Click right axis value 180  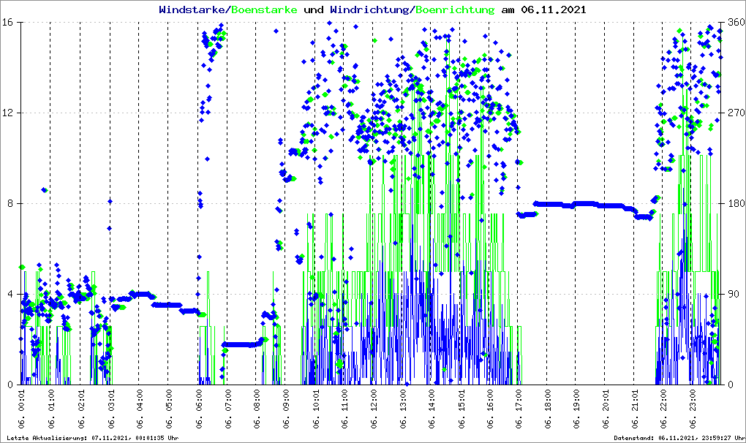tap(736, 203)
